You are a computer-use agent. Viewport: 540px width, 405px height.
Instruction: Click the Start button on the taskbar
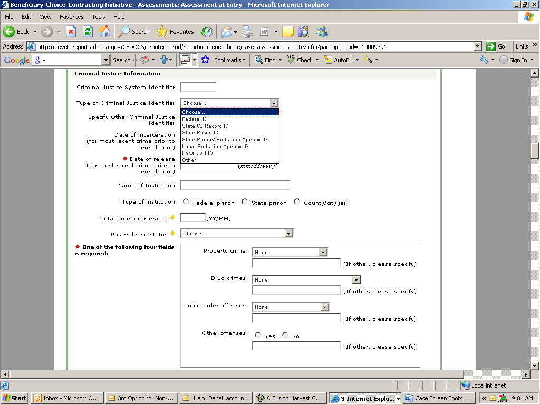(x=15, y=398)
